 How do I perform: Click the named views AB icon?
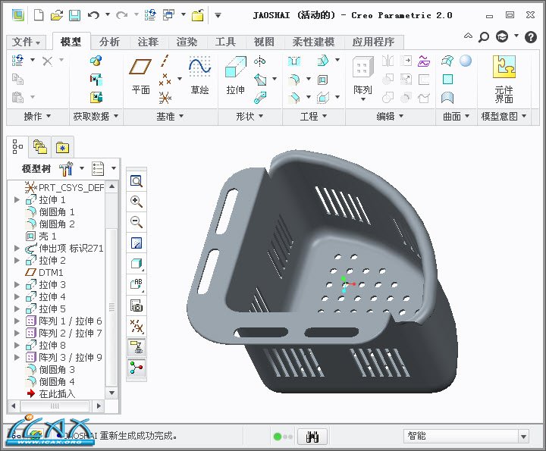point(136,284)
